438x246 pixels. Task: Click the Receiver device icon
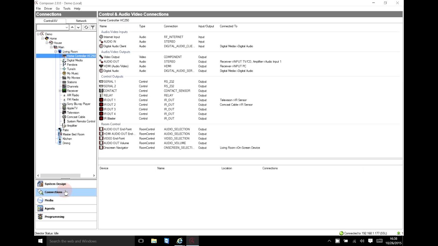[64, 91]
